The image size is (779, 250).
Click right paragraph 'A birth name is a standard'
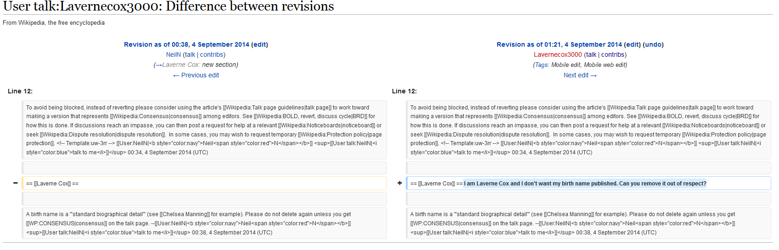[x=588, y=223]
